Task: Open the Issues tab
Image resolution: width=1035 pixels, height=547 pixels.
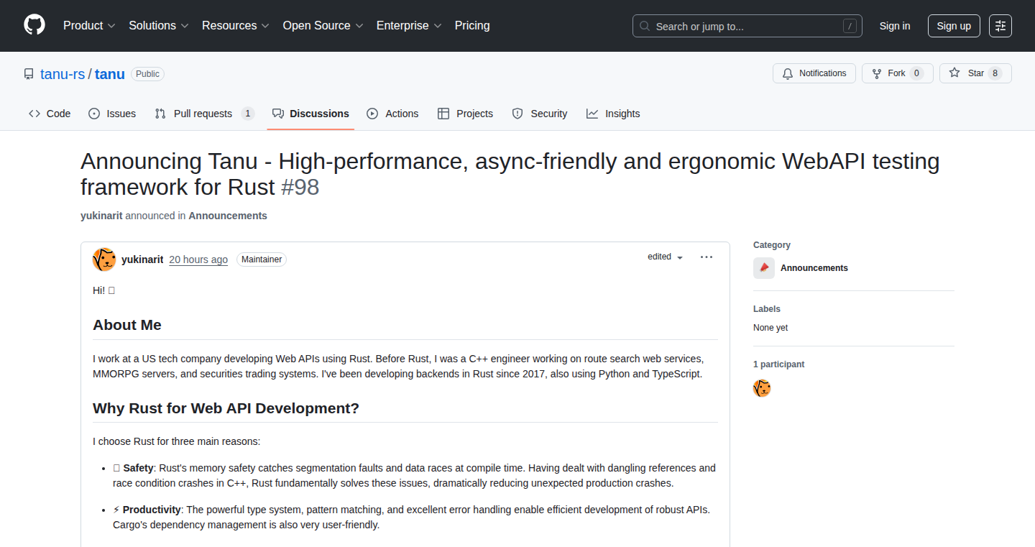Action: pos(112,114)
